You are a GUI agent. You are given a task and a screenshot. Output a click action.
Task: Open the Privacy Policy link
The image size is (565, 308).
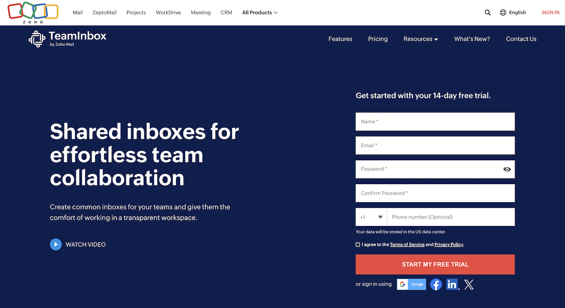[448, 244]
